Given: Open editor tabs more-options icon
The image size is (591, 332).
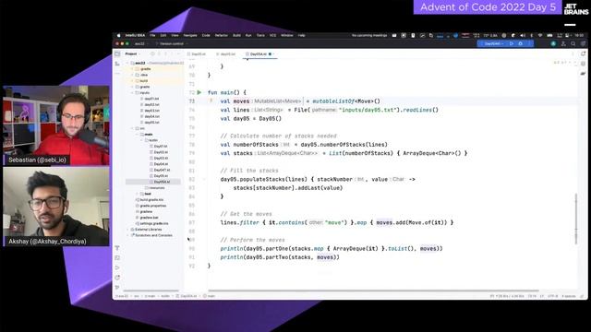Looking at the screenshot, I should click(573, 53).
